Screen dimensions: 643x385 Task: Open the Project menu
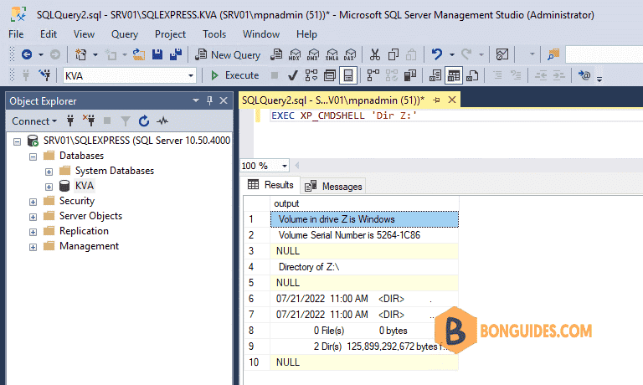tap(170, 34)
